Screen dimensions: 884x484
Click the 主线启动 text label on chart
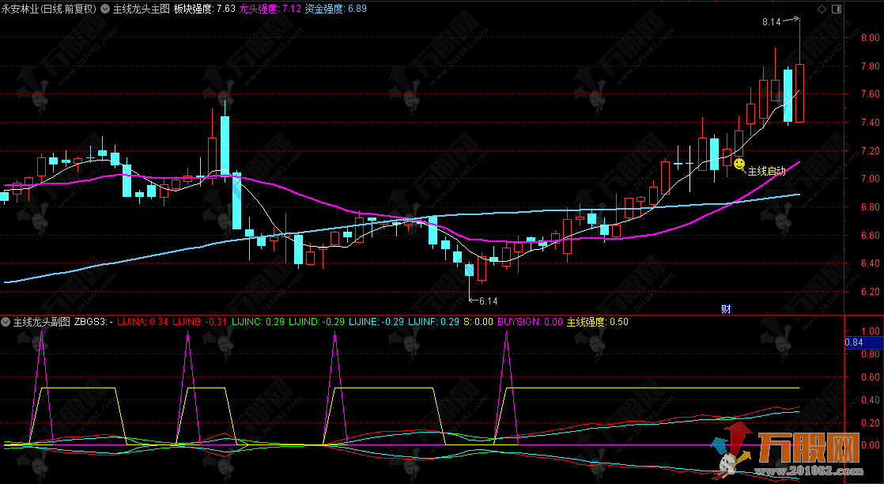[x=766, y=171]
